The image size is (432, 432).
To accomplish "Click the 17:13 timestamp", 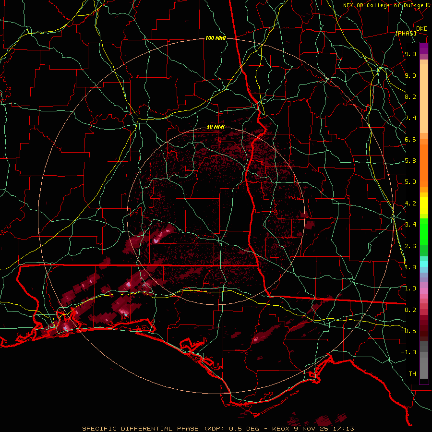I will tap(345, 429).
